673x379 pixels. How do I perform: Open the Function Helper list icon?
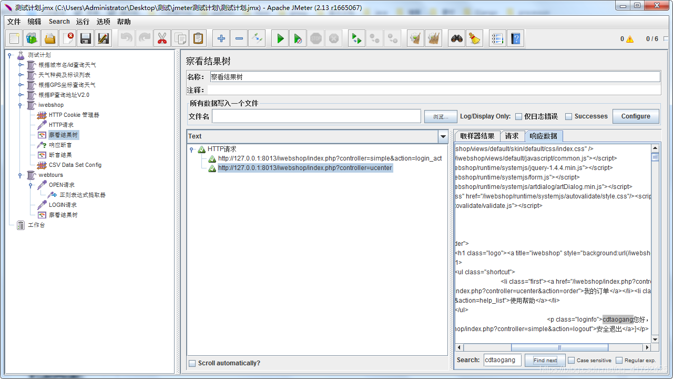(497, 38)
